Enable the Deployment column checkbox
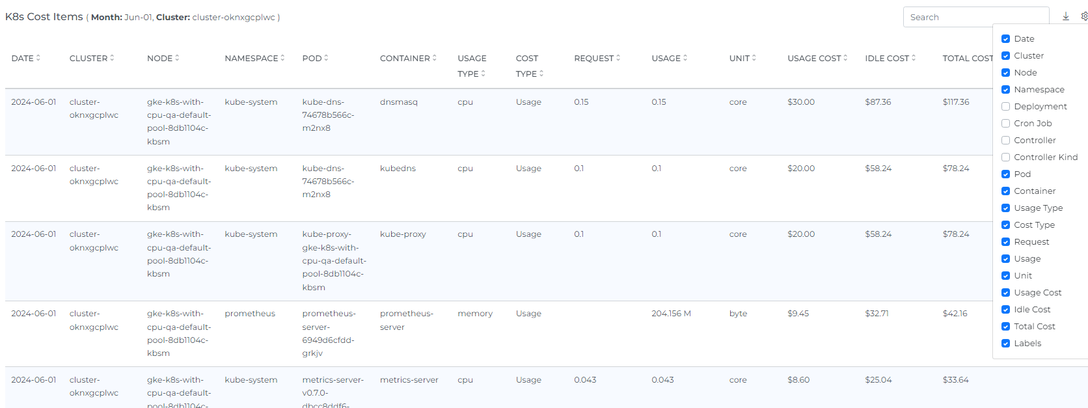 (x=1005, y=107)
